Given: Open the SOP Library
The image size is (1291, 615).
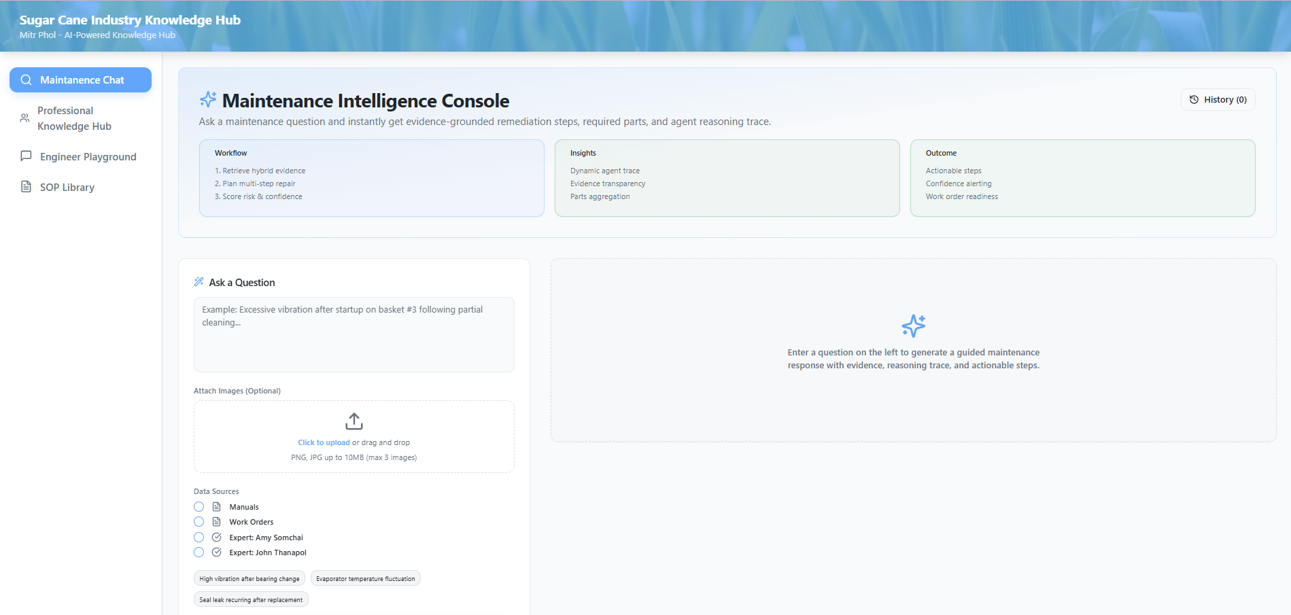Looking at the screenshot, I should 80,187.
